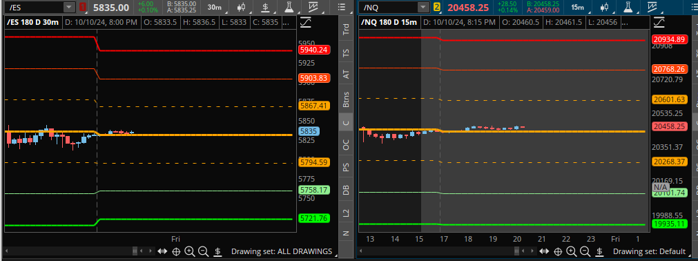Viewport: 698px width, 261px height.
Task: Click the N/A bubble on the /NQ price axis
Action: coord(661,187)
